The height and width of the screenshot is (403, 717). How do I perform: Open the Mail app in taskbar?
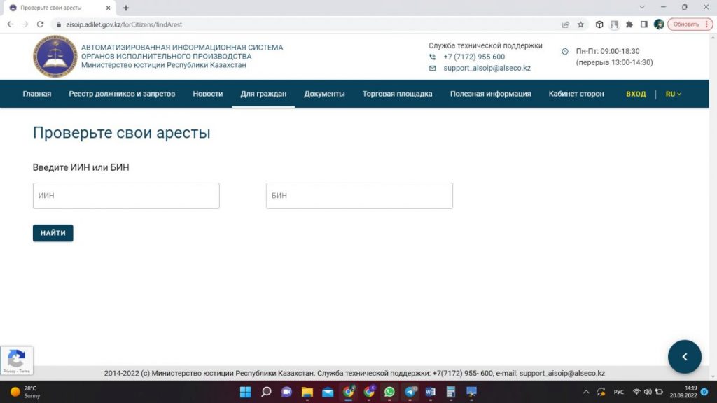[x=328, y=392]
